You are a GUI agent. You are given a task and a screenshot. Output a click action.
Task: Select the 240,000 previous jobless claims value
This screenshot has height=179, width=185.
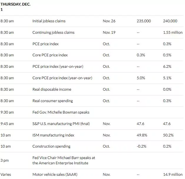170,21
